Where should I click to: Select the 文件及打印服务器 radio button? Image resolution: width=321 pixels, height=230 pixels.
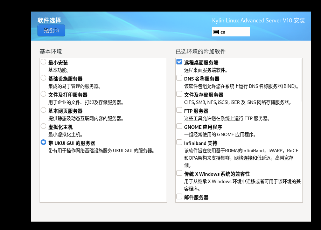(x=43, y=94)
